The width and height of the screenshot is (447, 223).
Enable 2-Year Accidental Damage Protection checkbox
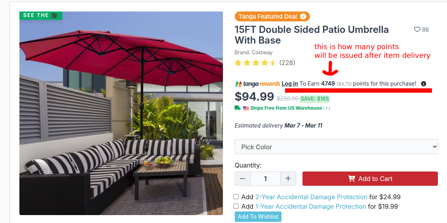[x=236, y=196]
